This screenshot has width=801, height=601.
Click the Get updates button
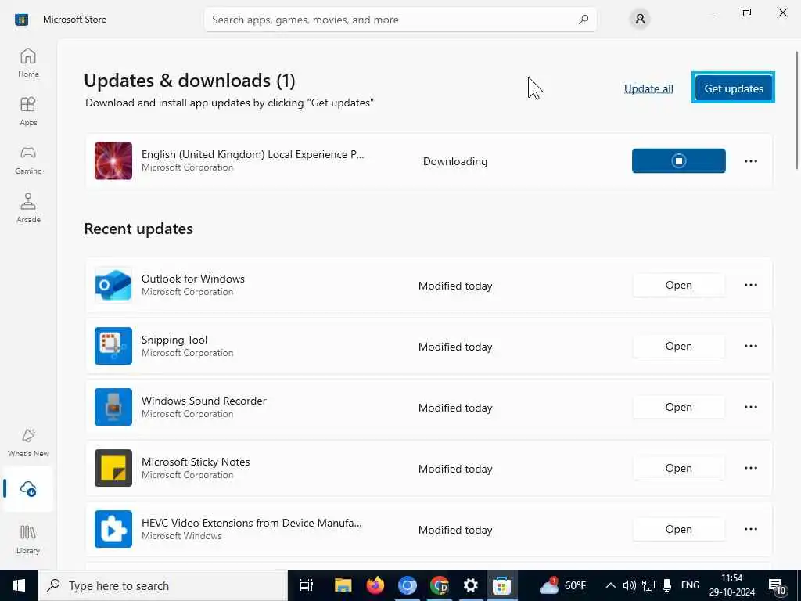(x=734, y=88)
